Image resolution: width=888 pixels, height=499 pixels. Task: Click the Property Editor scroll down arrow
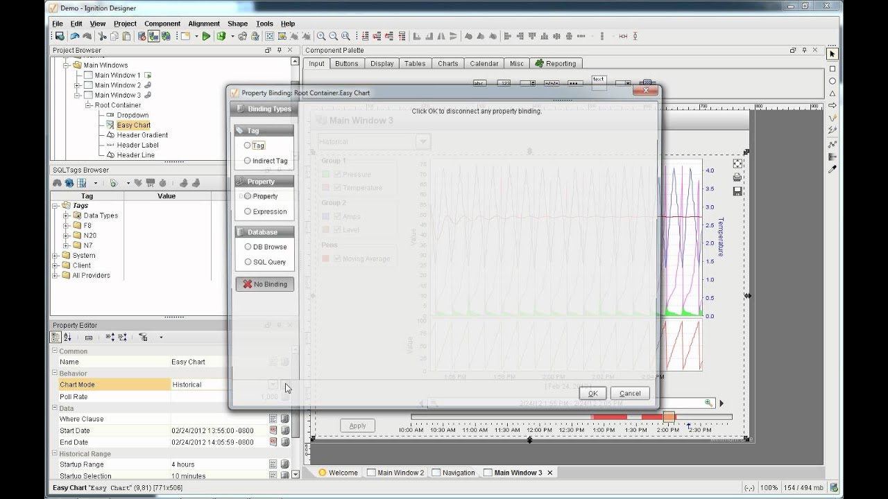point(296,475)
